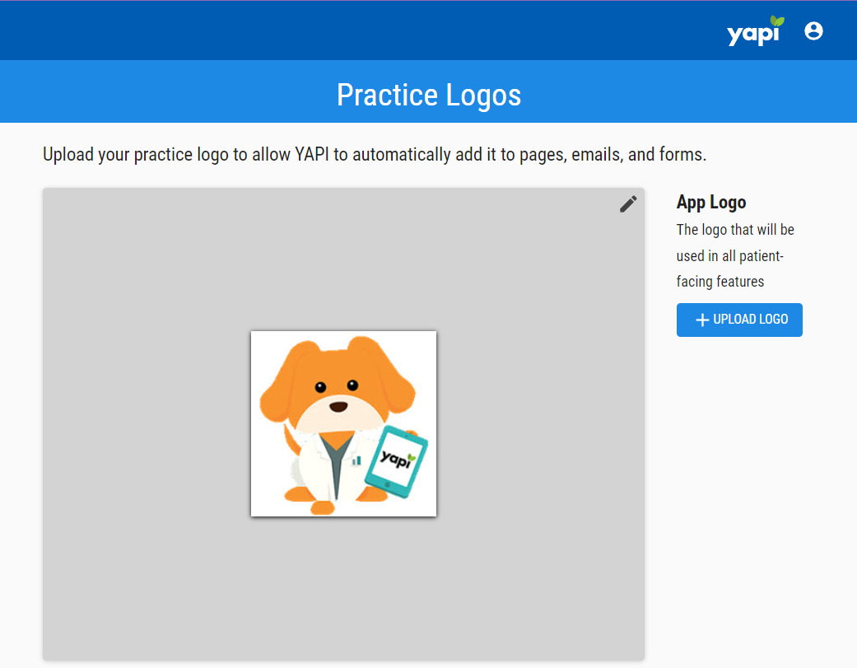This screenshot has width=857, height=668.
Task: Click the plus icon on Upload Logo
Action: click(x=701, y=320)
